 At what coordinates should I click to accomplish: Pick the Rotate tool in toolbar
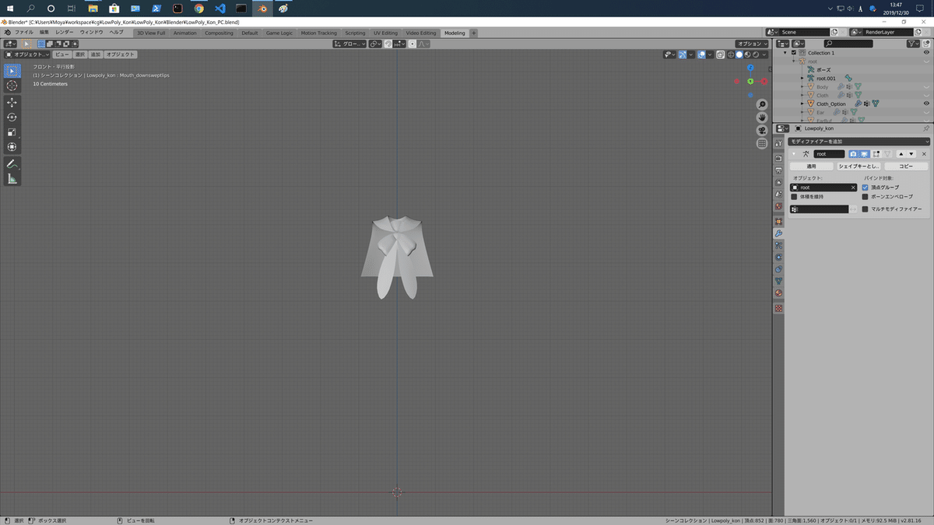click(x=12, y=117)
